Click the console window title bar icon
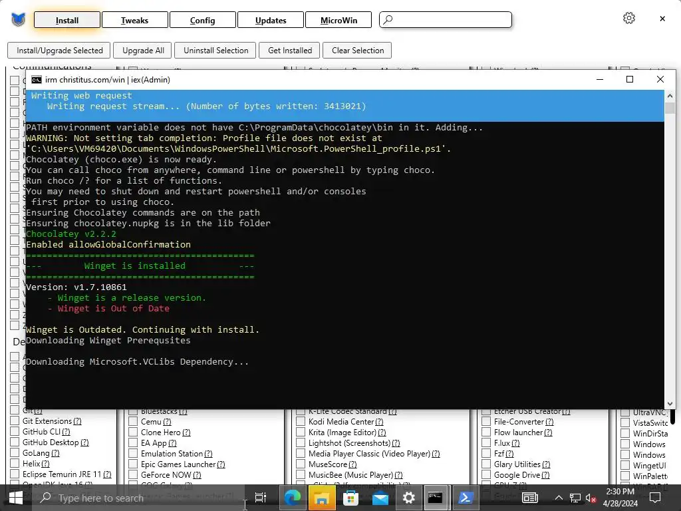The width and height of the screenshot is (681, 511). click(37, 80)
